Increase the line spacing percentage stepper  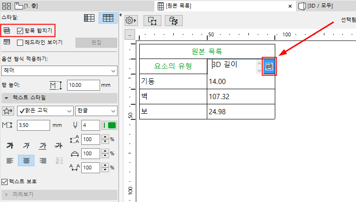coord(105,137)
